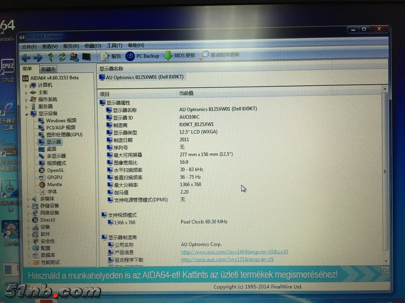
Task: Collapse the 显示设备 tree node
Action: click(x=27, y=114)
